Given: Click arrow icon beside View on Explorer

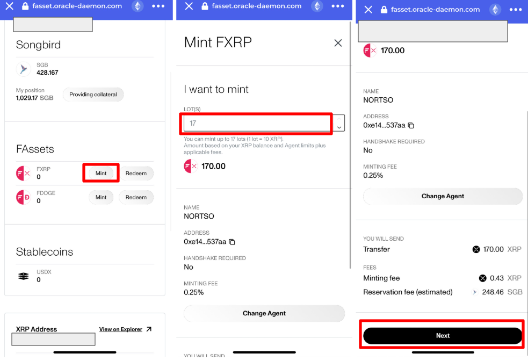Looking at the screenshot, I should tap(149, 329).
